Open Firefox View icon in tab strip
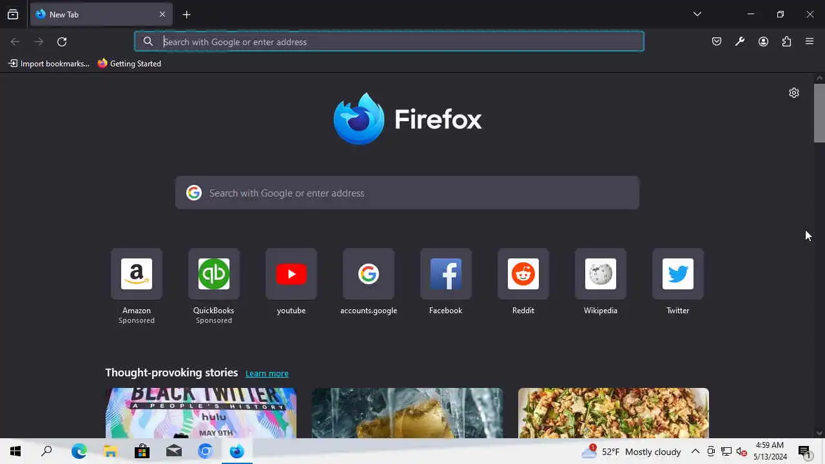This screenshot has width=825, height=464. [x=13, y=14]
